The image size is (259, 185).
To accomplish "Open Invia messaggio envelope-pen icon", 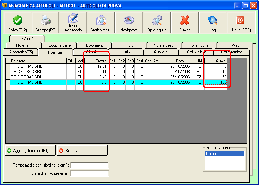I will coord(73,18).
